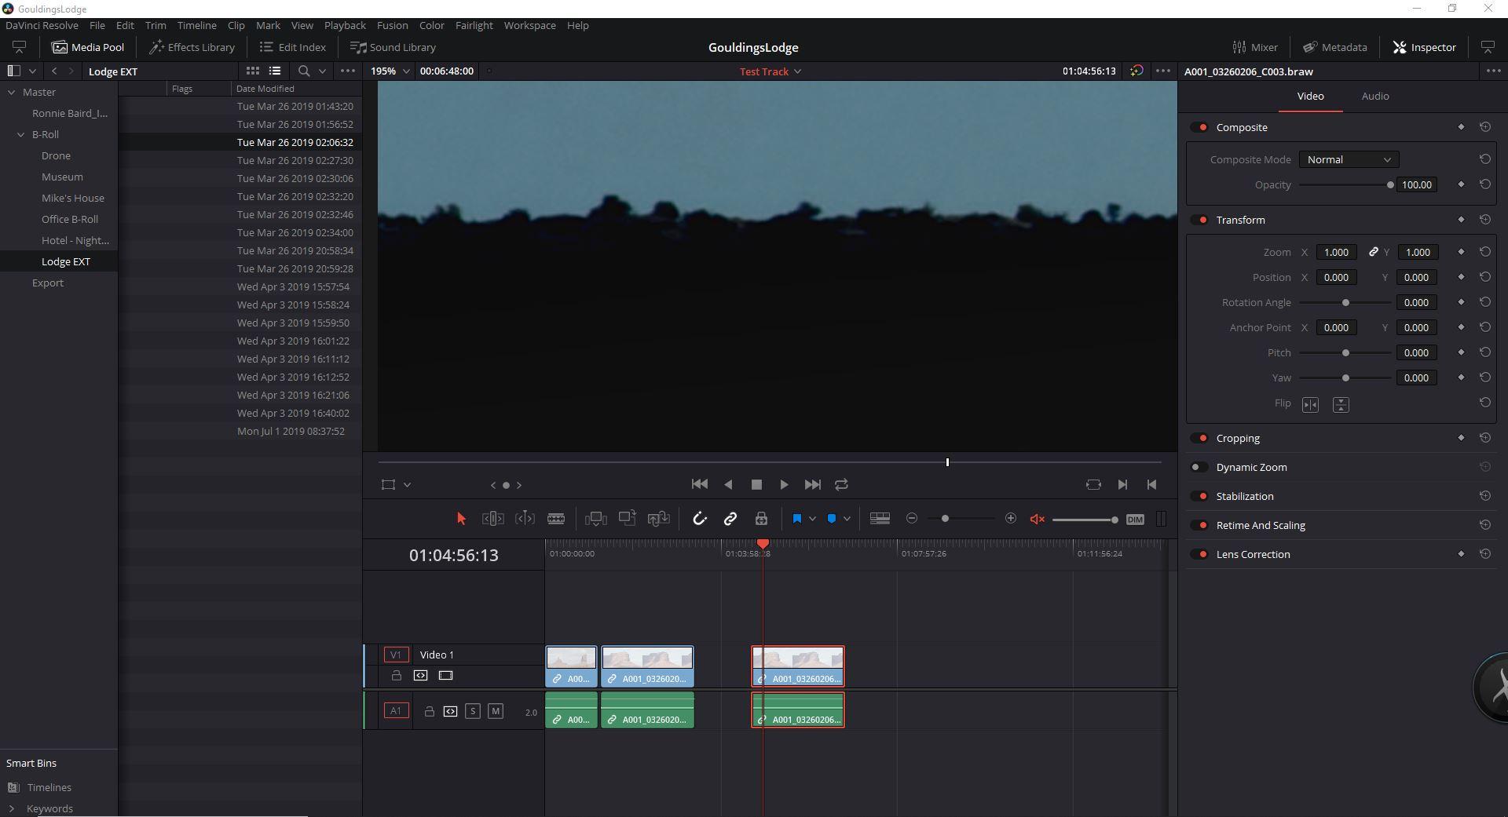The width and height of the screenshot is (1508, 817).
Task: Open the viewer transform overlay dropdown
Action: [x=407, y=485]
